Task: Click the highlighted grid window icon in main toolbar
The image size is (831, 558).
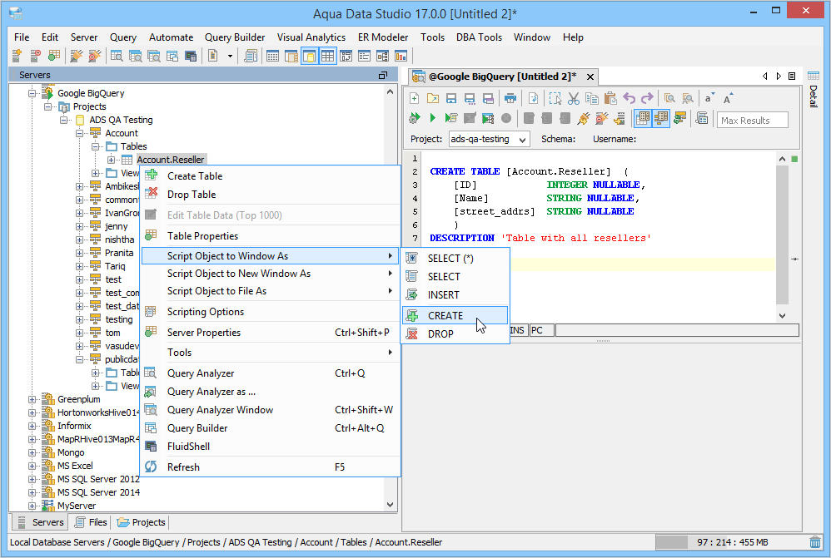Action: 327,56
